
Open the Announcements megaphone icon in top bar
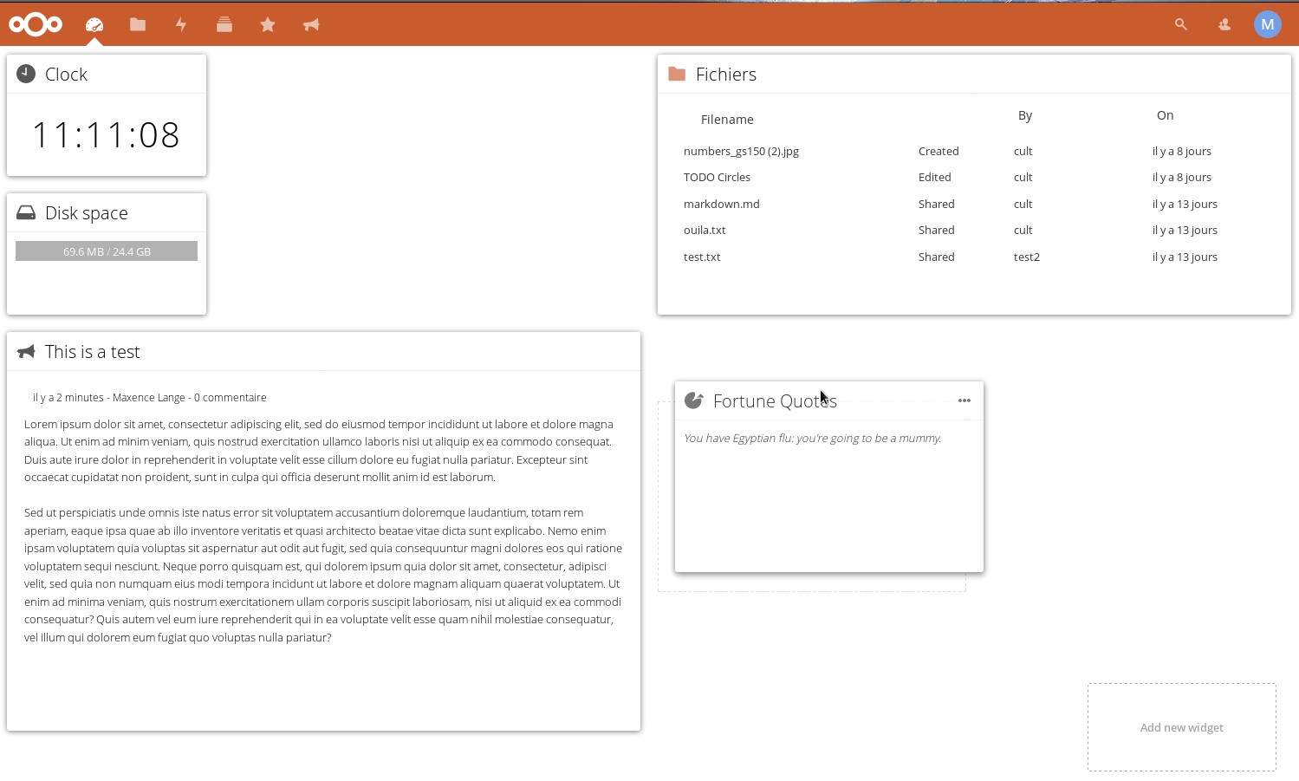click(x=311, y=24)
